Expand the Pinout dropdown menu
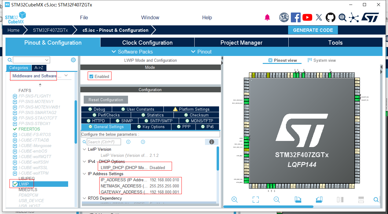The image size is (388, 214). point(201,52)
